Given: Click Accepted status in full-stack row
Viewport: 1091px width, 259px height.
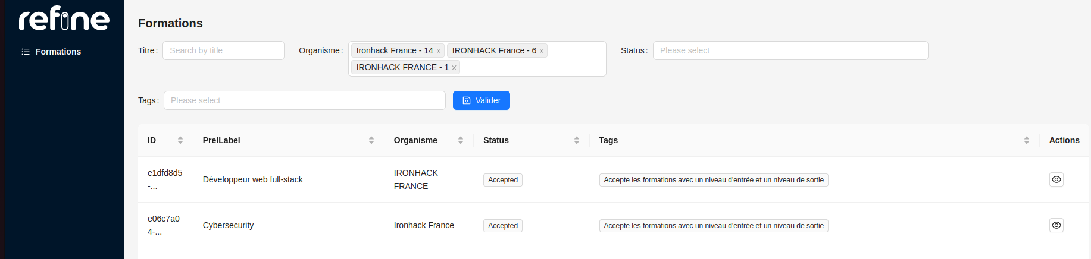Looking at the screenshot, I should point(503,180).
